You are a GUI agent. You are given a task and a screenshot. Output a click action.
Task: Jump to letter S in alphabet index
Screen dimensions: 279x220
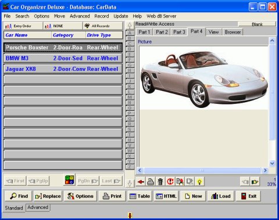130,129
